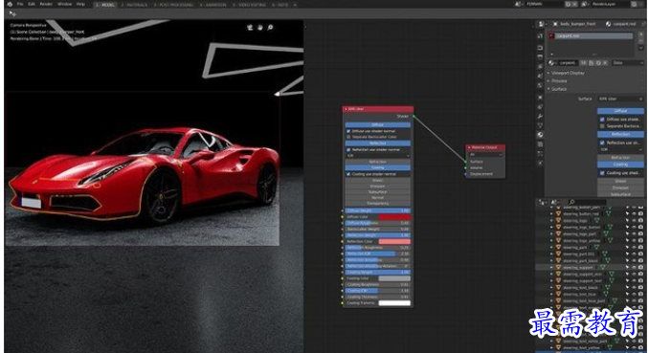Click the view layer icon beside RenderLayer
The height and width of the screenshot is (353, 648).
point(585,4)
